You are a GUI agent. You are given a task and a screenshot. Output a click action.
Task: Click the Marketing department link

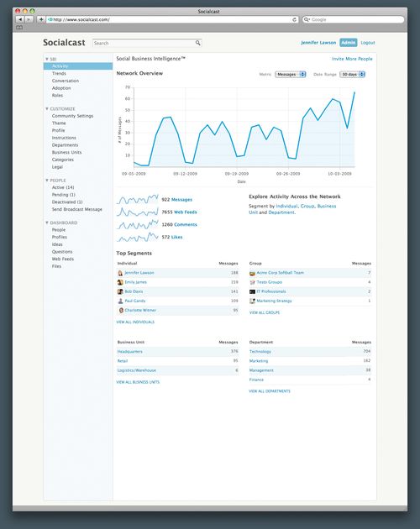coord(259,361)
